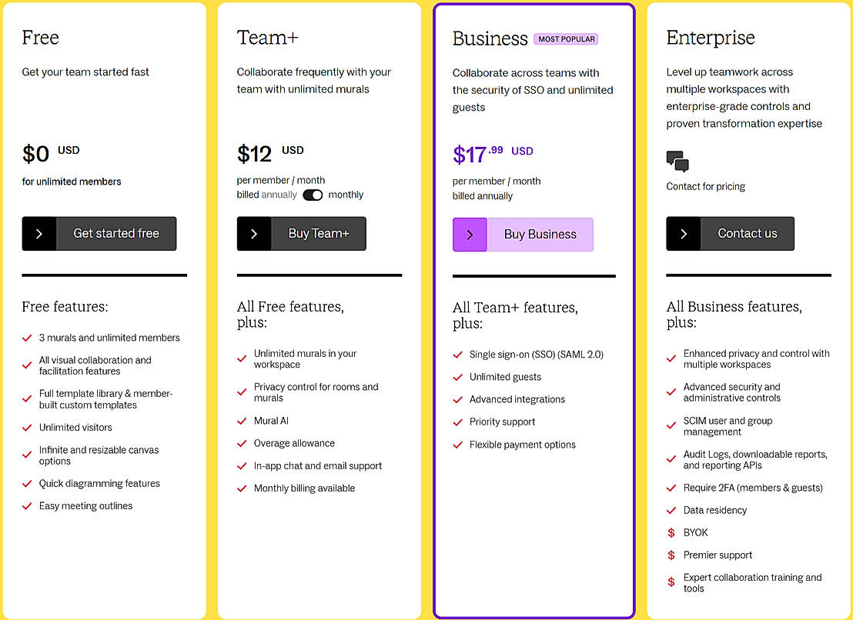Toggle annual/monthly billing switch on Team+
The height and width of the screenshot is (620, 853).
[313, 195]
